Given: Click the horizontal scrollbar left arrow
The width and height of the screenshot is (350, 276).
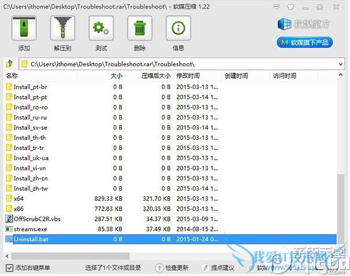Looking at the screenshot, I should pyautogui.click(x=8, y=256).
